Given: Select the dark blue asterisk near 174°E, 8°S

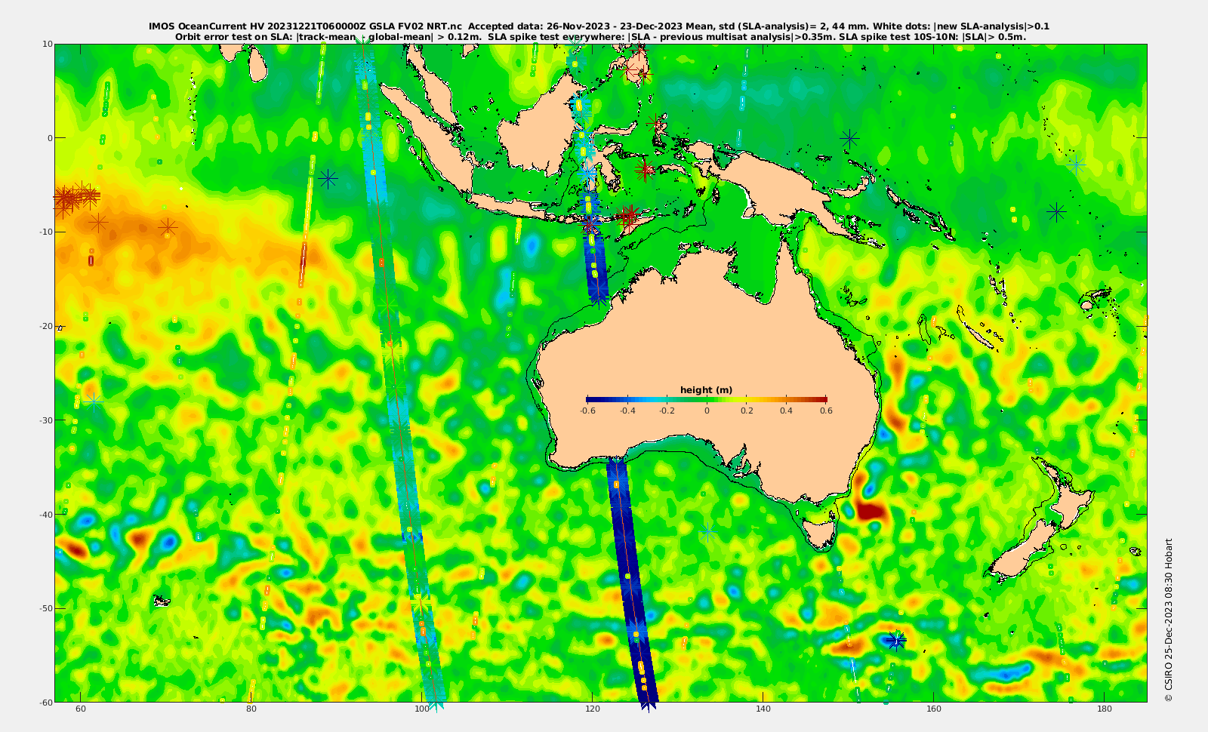Looking at the screenshot, I should [1056, 212].
